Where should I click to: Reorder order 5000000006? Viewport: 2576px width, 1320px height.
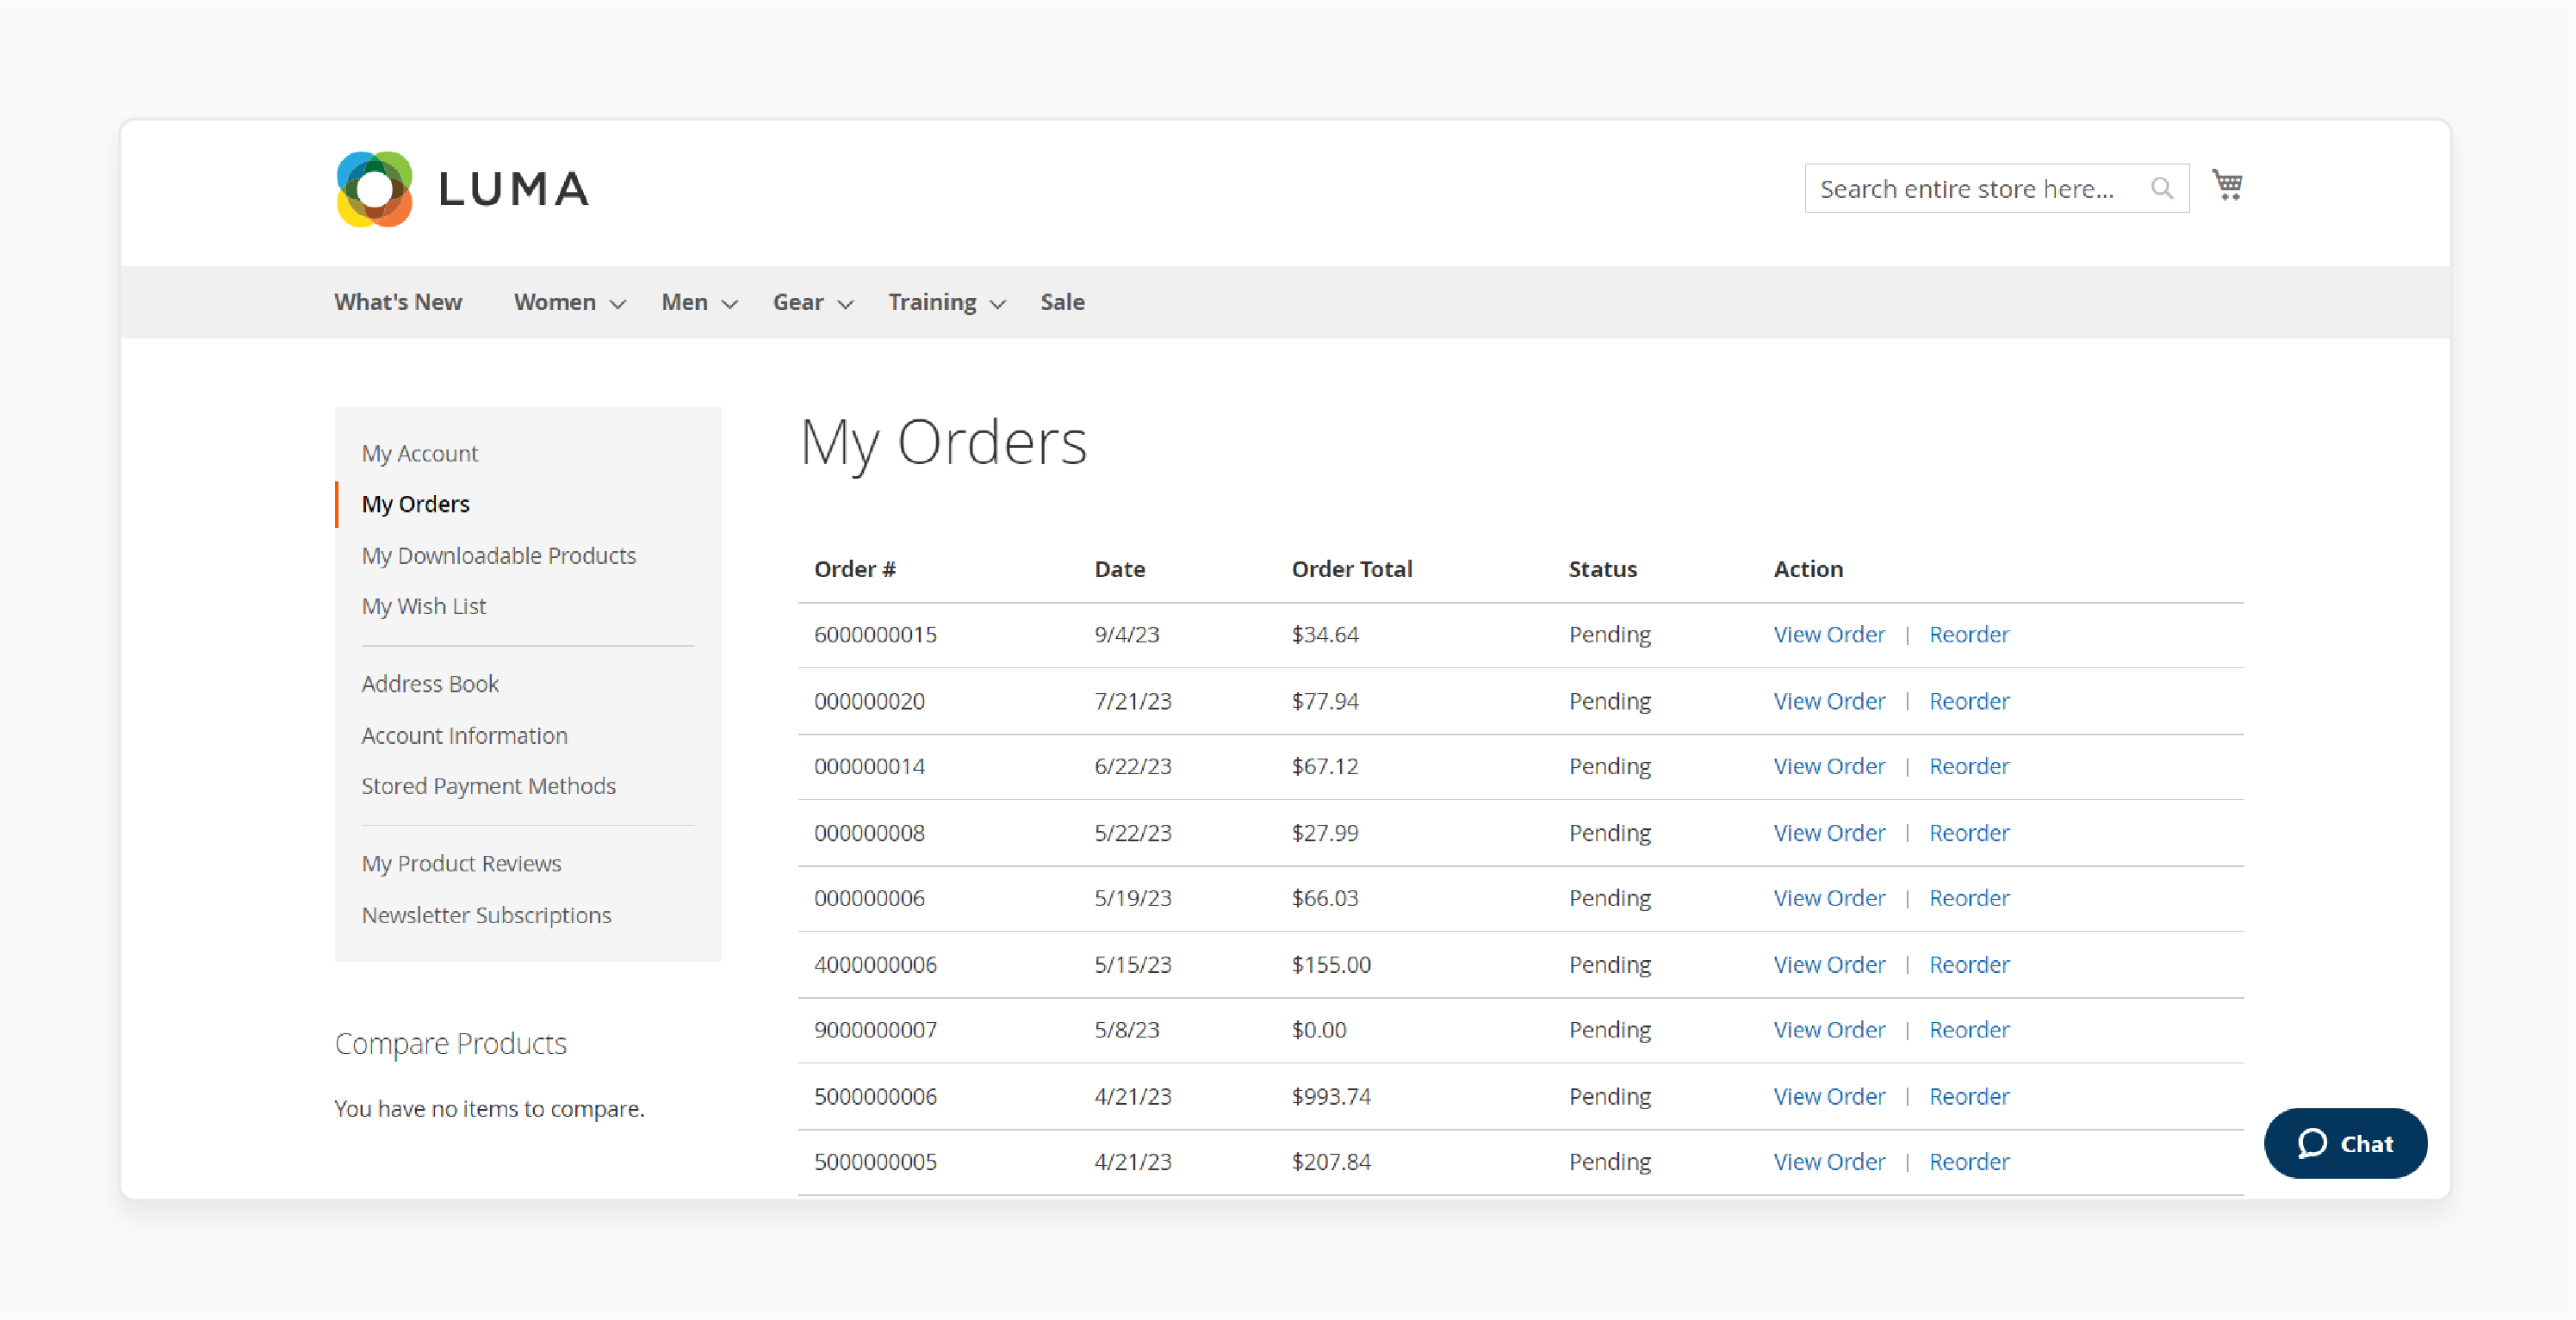pos(1969,1097)
